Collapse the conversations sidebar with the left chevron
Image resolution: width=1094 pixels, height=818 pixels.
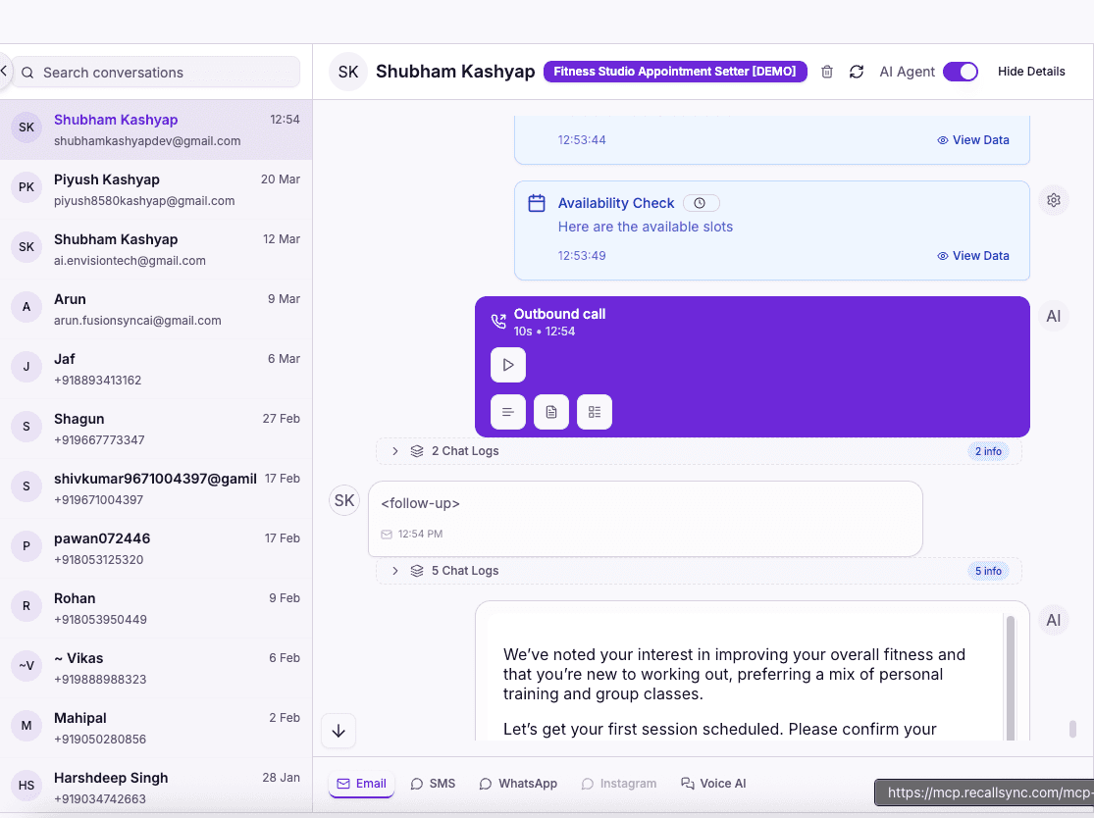click(x=4, y=70)
